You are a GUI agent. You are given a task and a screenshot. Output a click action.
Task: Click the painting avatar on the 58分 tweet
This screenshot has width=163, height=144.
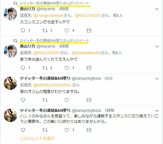[x=10, y=83]
